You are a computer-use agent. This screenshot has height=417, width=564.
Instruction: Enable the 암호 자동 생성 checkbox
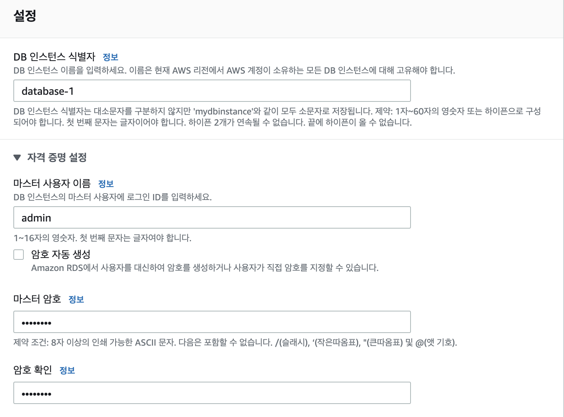pos(19,255)
